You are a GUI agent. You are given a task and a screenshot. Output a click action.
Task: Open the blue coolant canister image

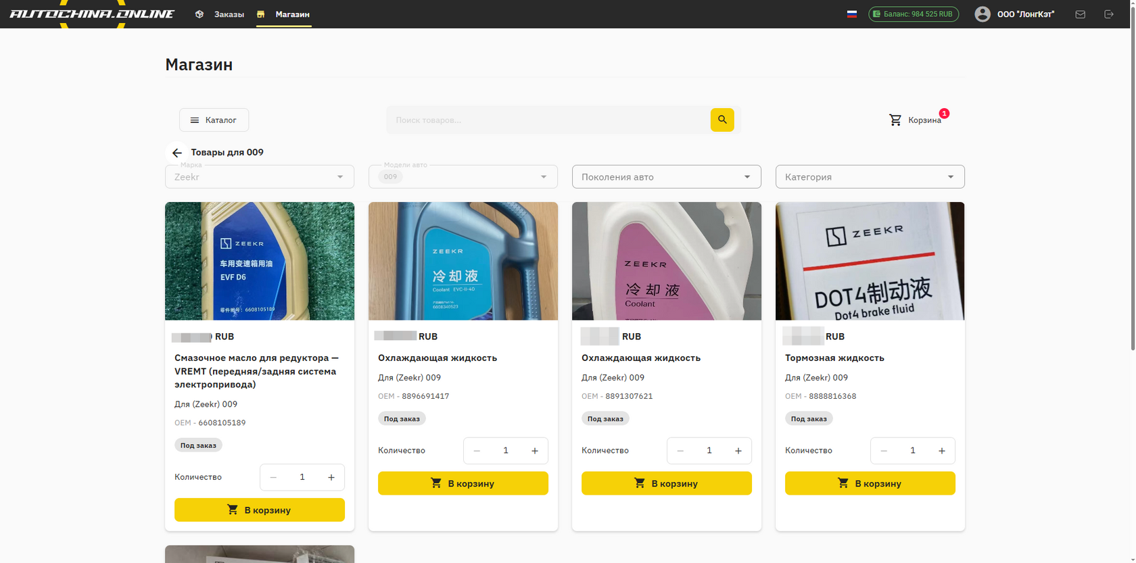coord(463,261)
